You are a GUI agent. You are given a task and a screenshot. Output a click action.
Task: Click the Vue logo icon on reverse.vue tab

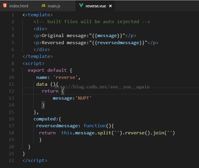pyautogui.click(x=81, y=6)
